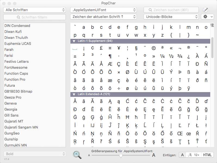This screenshot has height=163, width=217.
Task: Set insert mode to styled script A
Action: click(190, 155)
